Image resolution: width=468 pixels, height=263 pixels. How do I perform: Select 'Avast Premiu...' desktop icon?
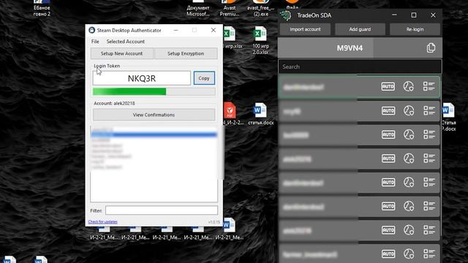(229, 9)
